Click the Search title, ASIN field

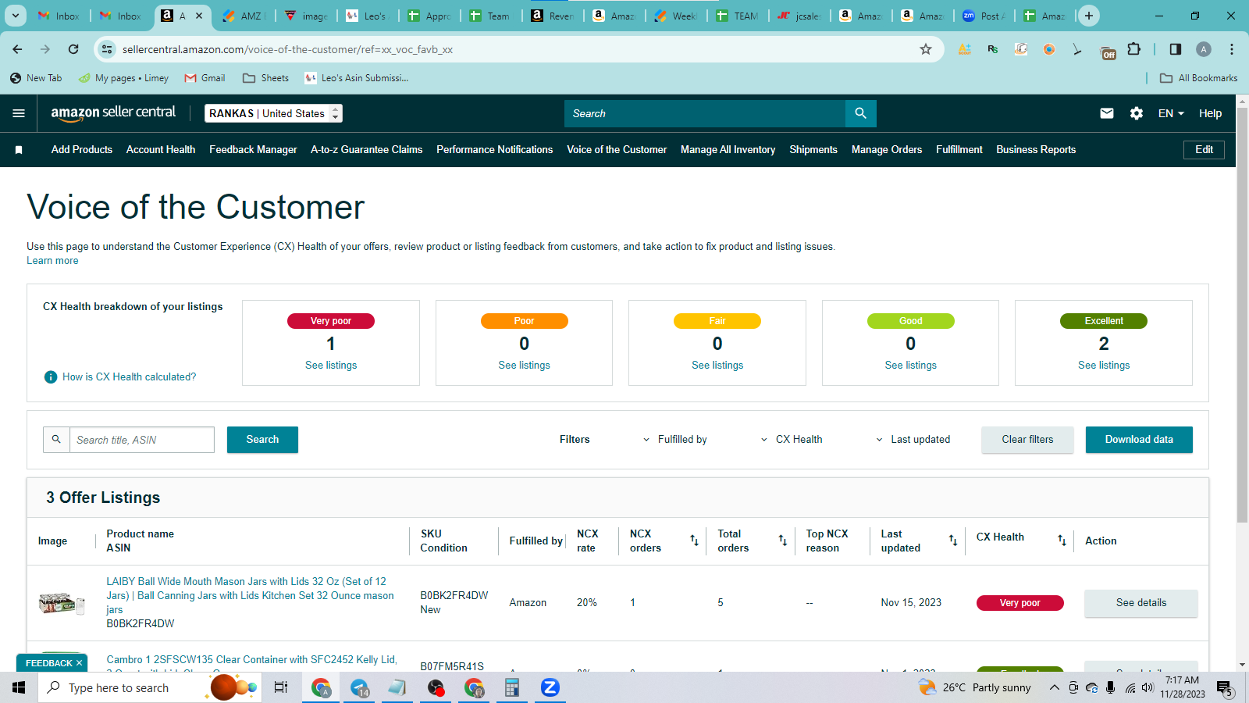click(x=141, y=440)
